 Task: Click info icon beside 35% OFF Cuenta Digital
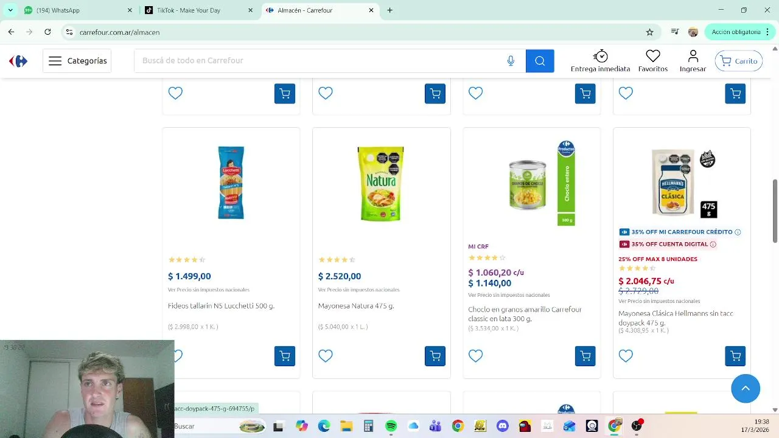[x=713, y=244]
